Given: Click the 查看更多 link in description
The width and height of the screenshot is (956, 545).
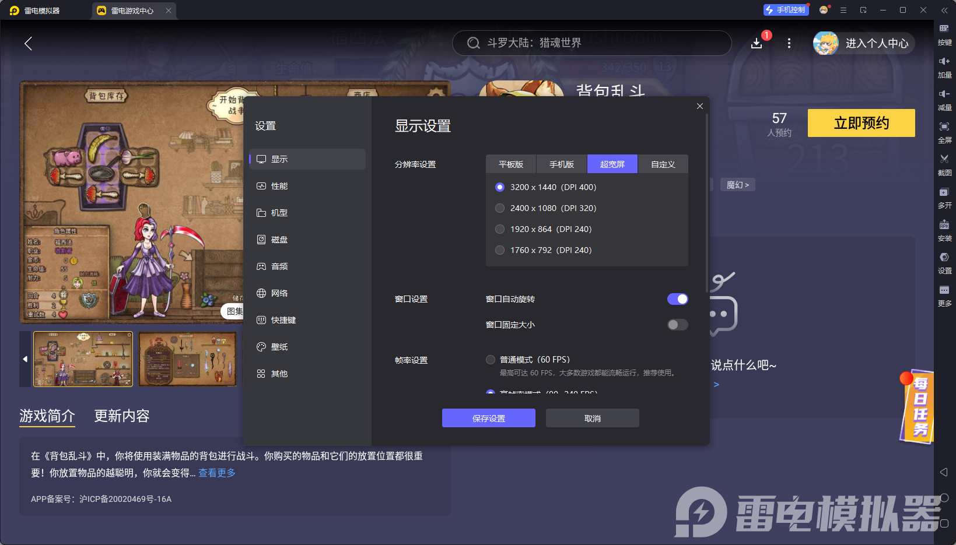Looking at the screenshot, I should (x=217, y=473).
